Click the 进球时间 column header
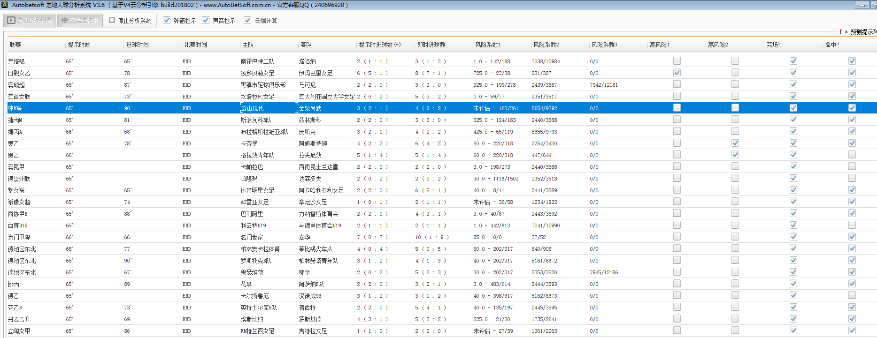877x338 pixels. (x=137, y=45)
